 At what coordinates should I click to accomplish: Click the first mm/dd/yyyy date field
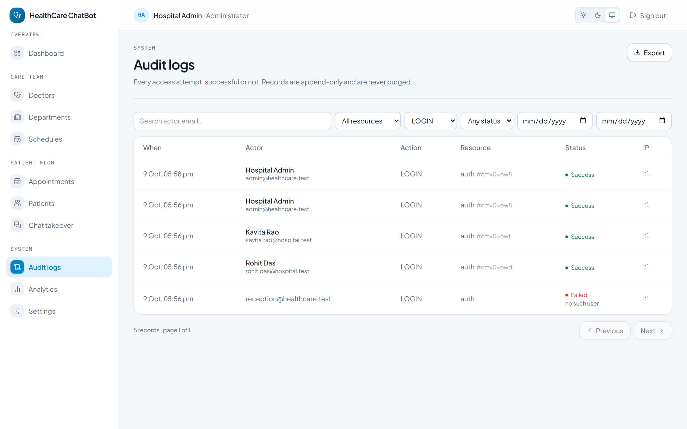[x=555, y=121]
